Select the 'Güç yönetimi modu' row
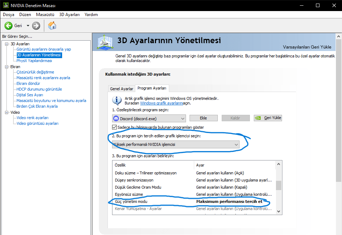The width and height of the screenshot is (342, 235). 194,201
